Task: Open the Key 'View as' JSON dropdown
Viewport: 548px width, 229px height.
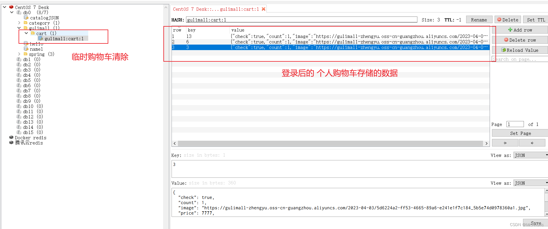Action: 531,155
